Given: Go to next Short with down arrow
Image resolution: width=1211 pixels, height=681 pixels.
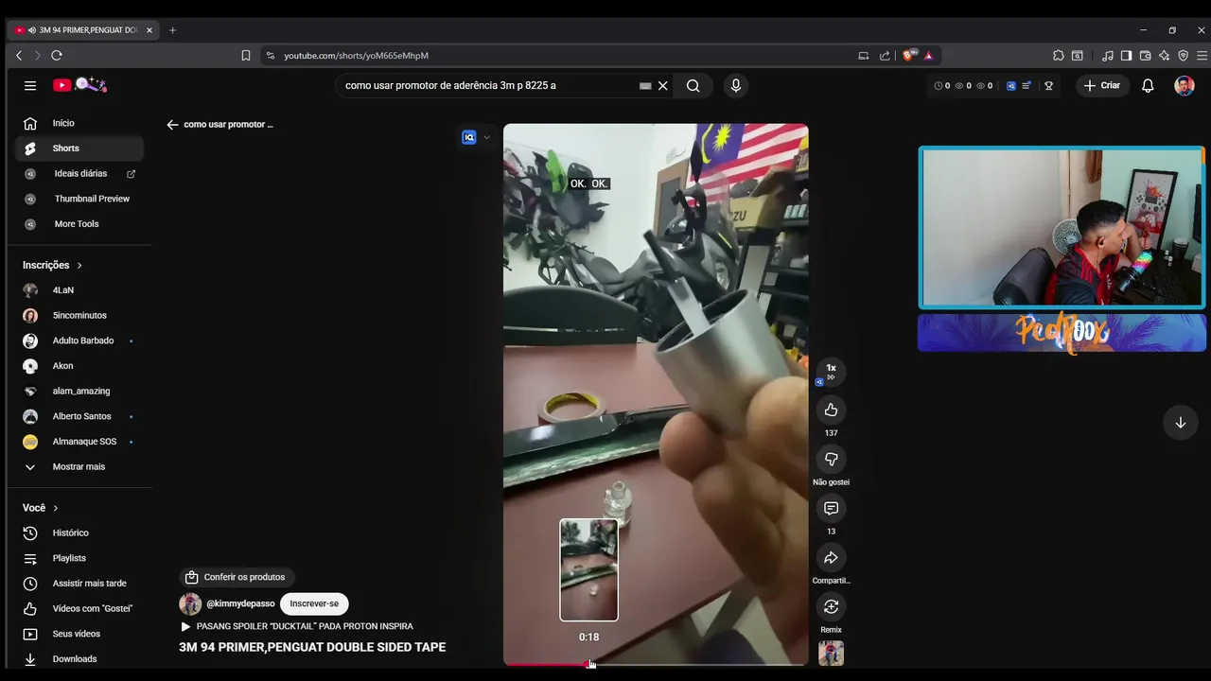Looking at the screenshot, I should [1180, 423].
